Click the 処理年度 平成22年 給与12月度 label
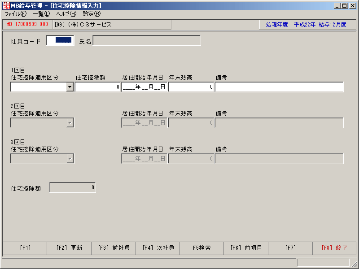Viewport: 359px width, 269px height. click(306, 25)
